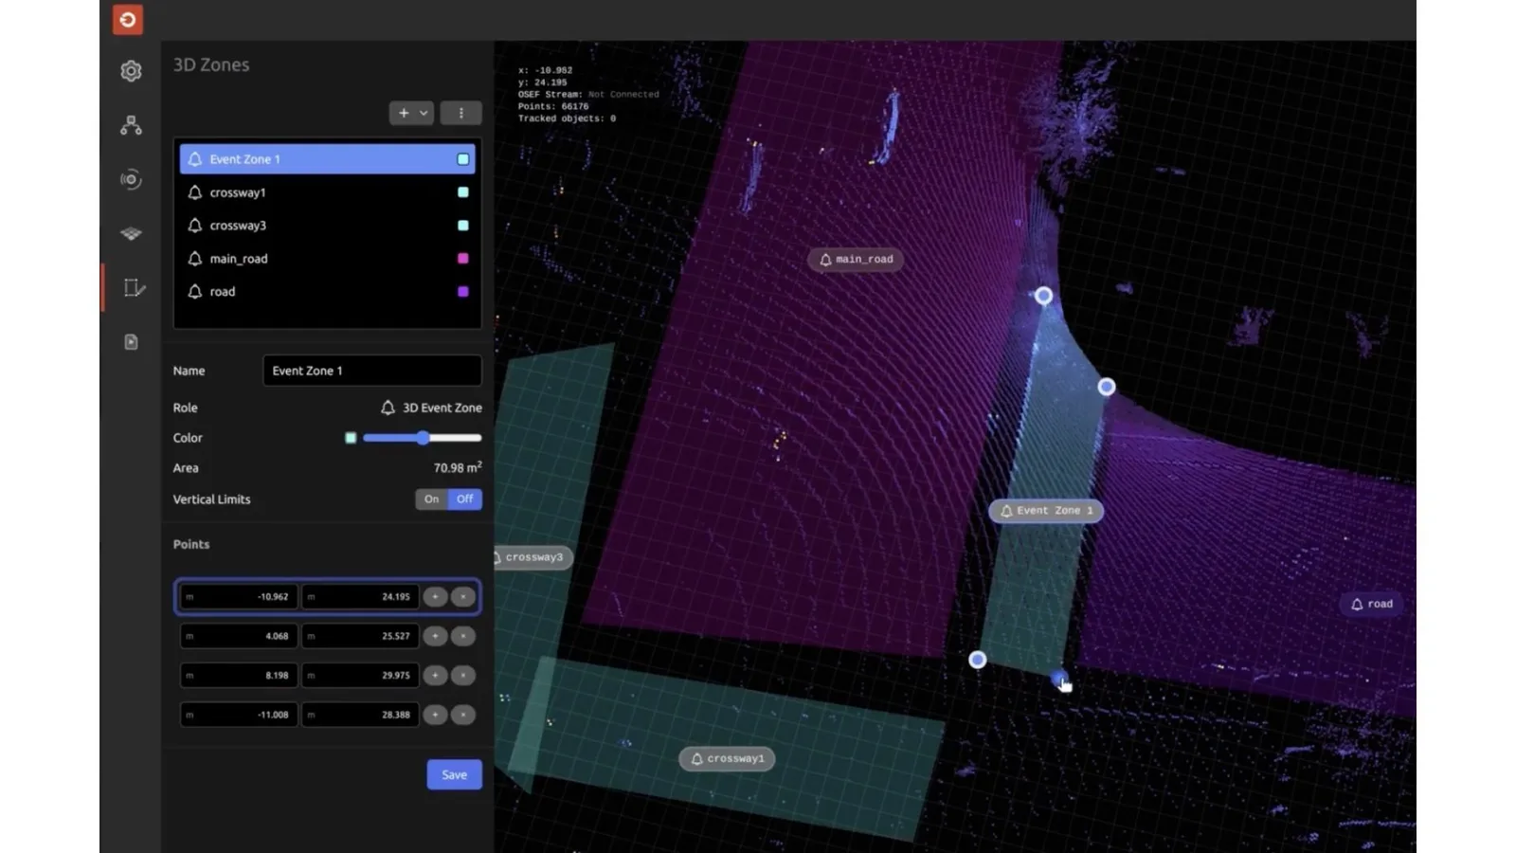Remove the 4.068 point row
The height and width of the screenshot is (853, 1516).
point(463,636)
